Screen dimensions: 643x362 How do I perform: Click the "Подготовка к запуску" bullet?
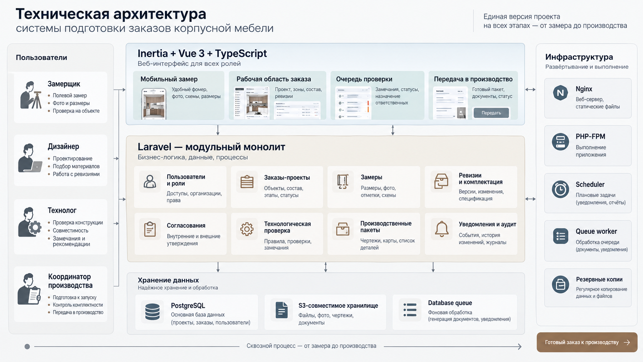(x=75, y=297)
